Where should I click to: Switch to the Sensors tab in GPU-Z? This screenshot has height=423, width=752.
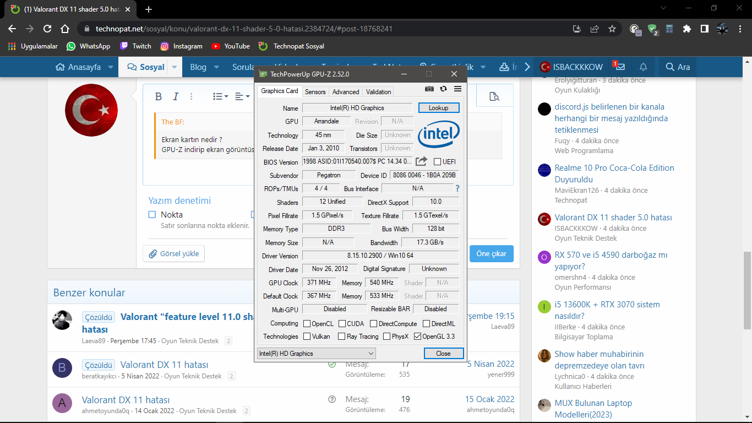tap(315, 92)
